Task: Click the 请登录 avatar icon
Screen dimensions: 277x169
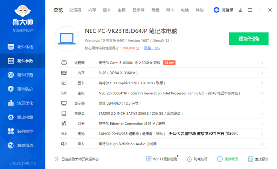Action: [x=216, y=10]
